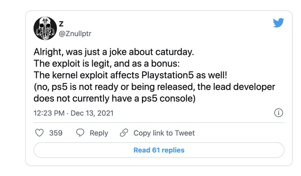Click the Dec 13, 2021 date
The height and width of the screenshot is (176, 301).
click(x=92, y=113)
